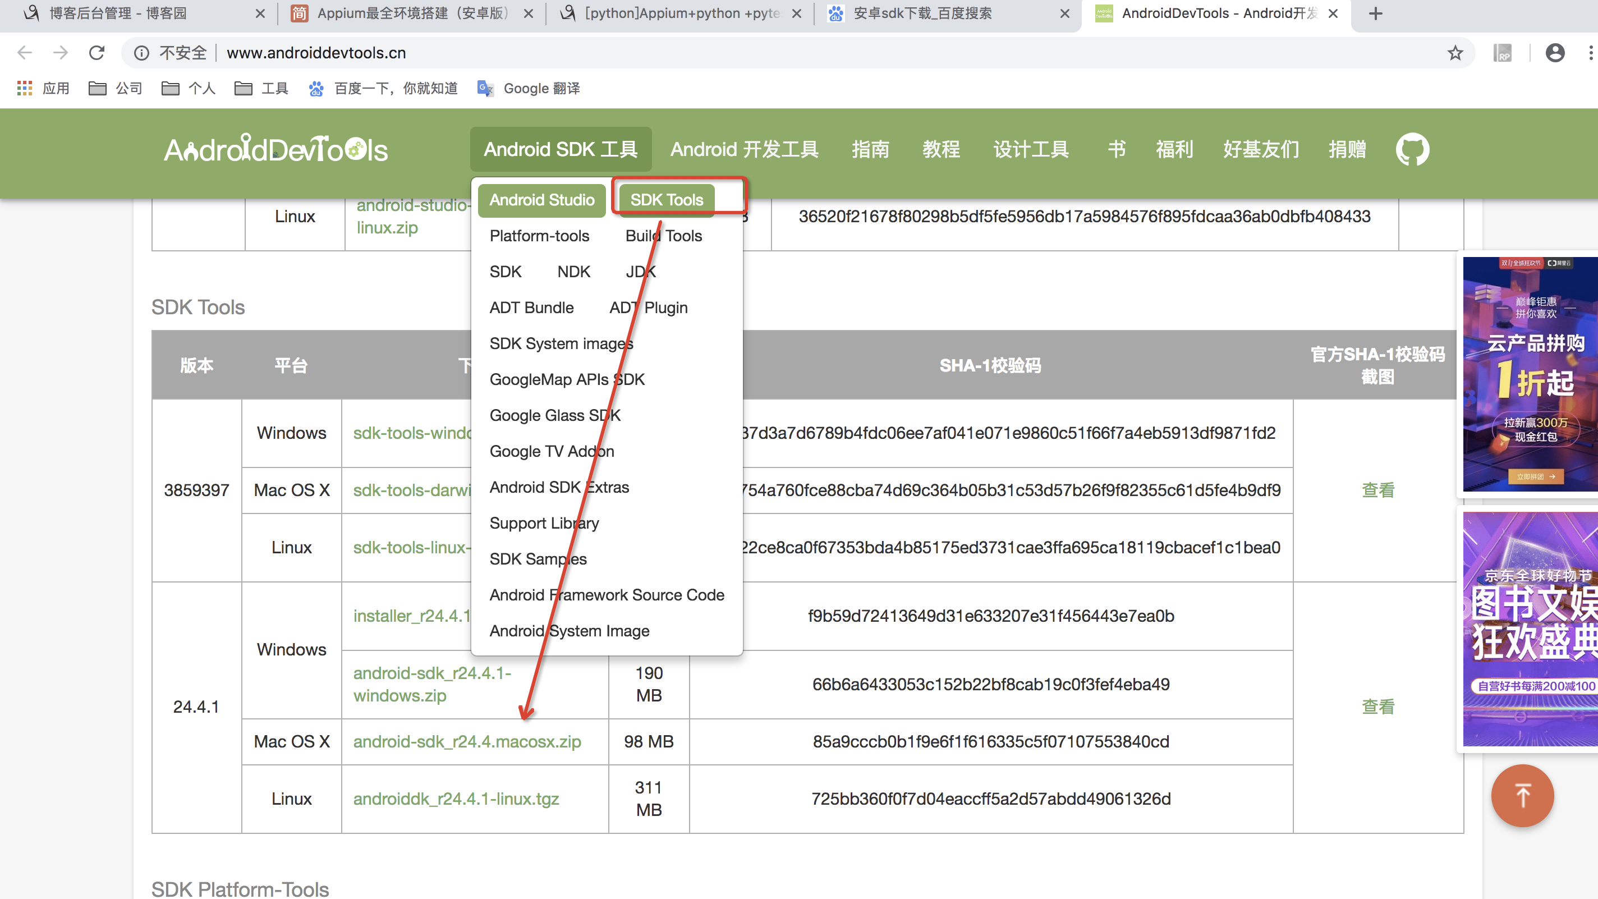Switch to the Appium最全环境搭建 tab
Viewport: 1598px width, 899px height.
point(412,13)
